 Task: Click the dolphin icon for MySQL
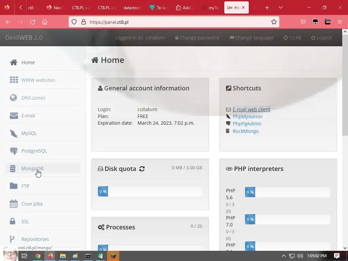(x=14, y=133)
